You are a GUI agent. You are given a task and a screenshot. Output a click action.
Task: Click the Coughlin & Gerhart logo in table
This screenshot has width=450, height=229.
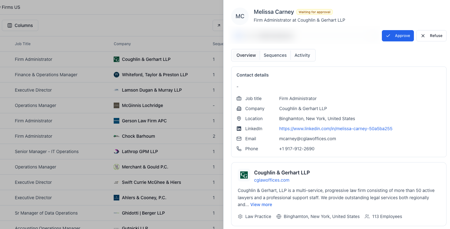tap(117, 59)
